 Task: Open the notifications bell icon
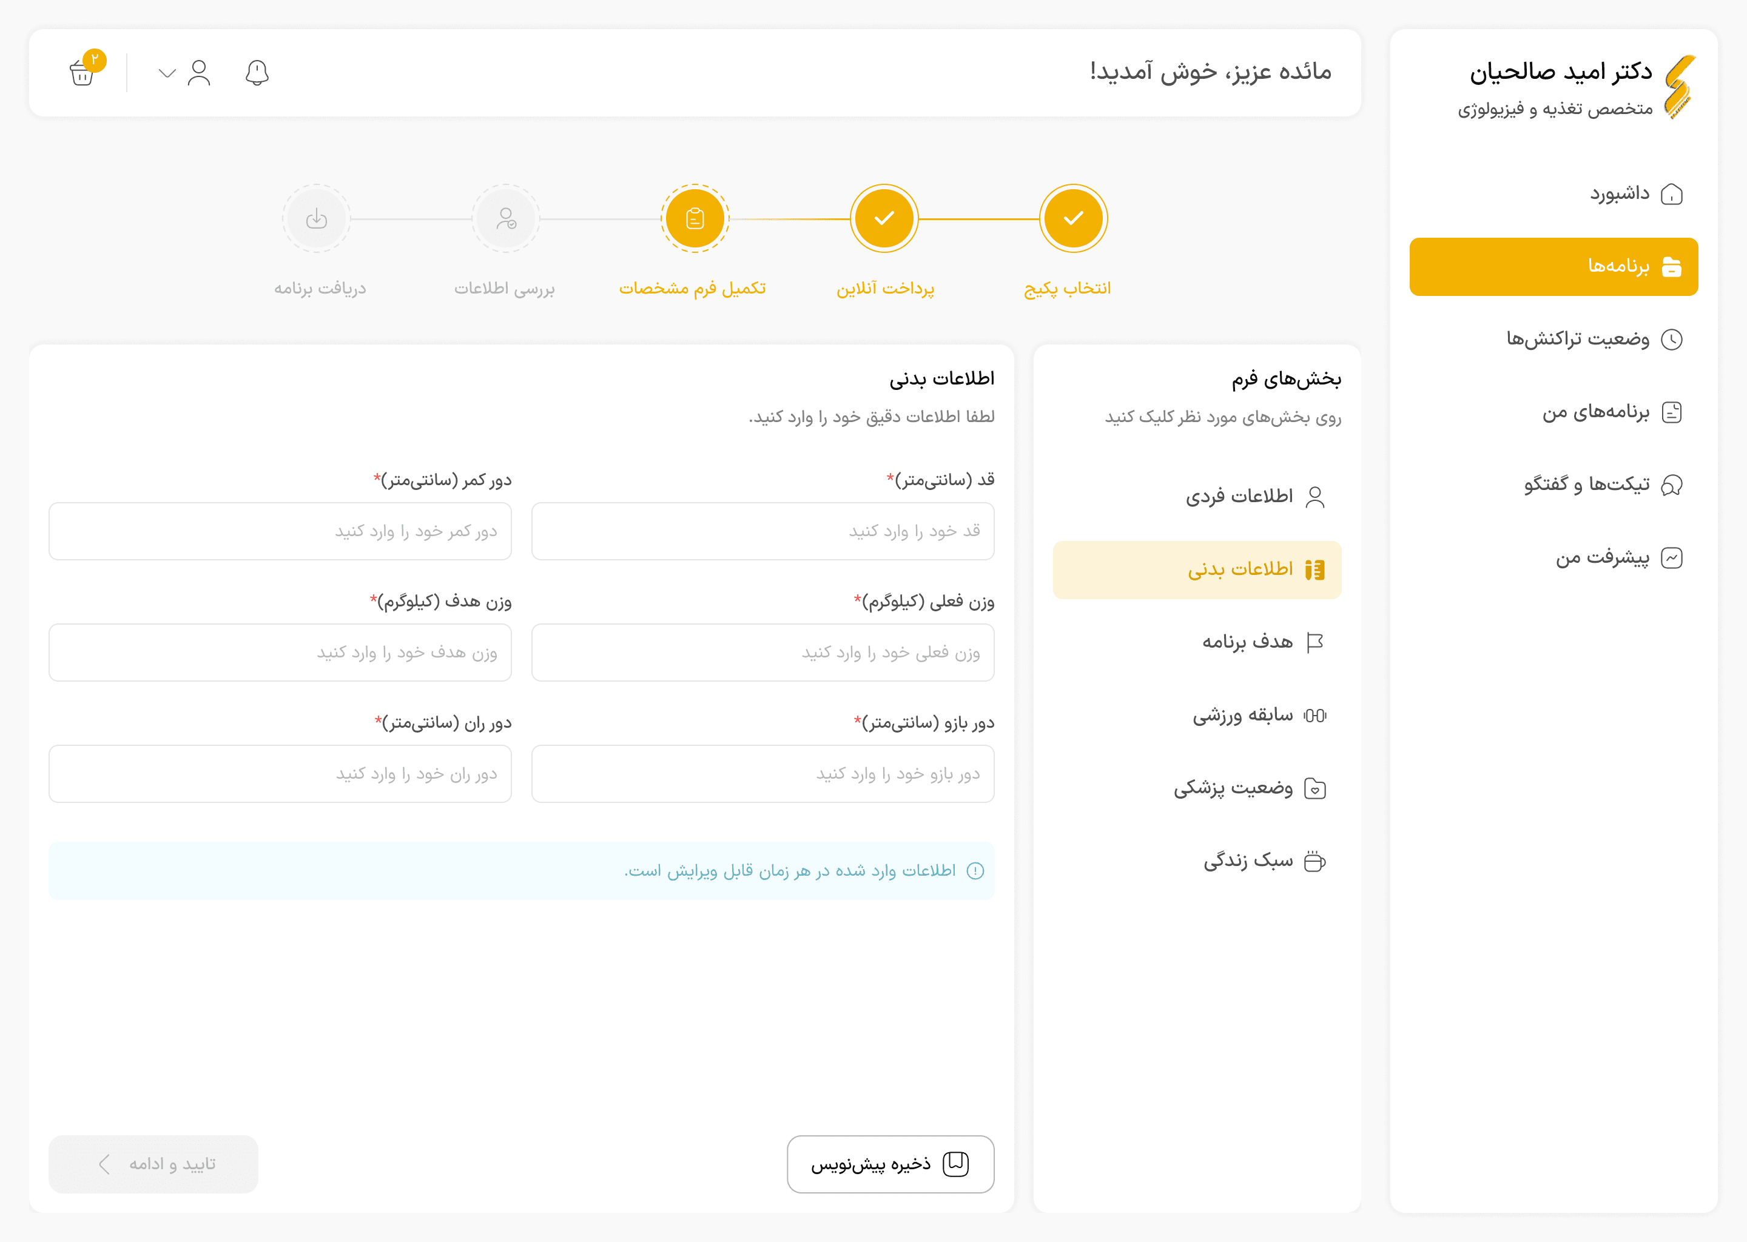(x=257, y=73)
